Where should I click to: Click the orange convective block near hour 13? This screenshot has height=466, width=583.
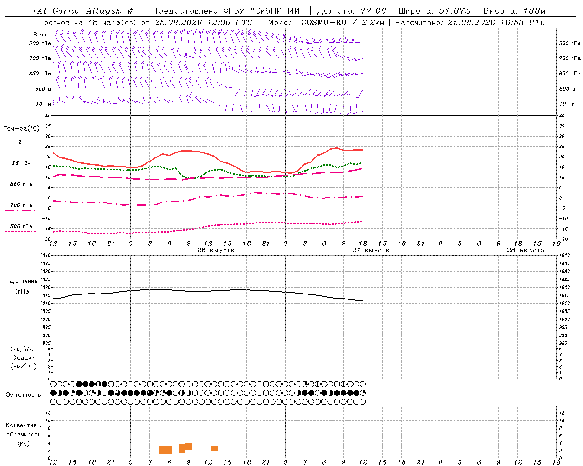point(215,449)
